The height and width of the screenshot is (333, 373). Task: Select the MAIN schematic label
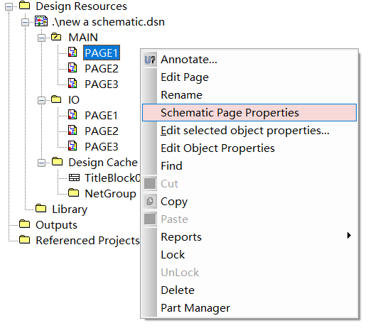[x=83, y=38]
